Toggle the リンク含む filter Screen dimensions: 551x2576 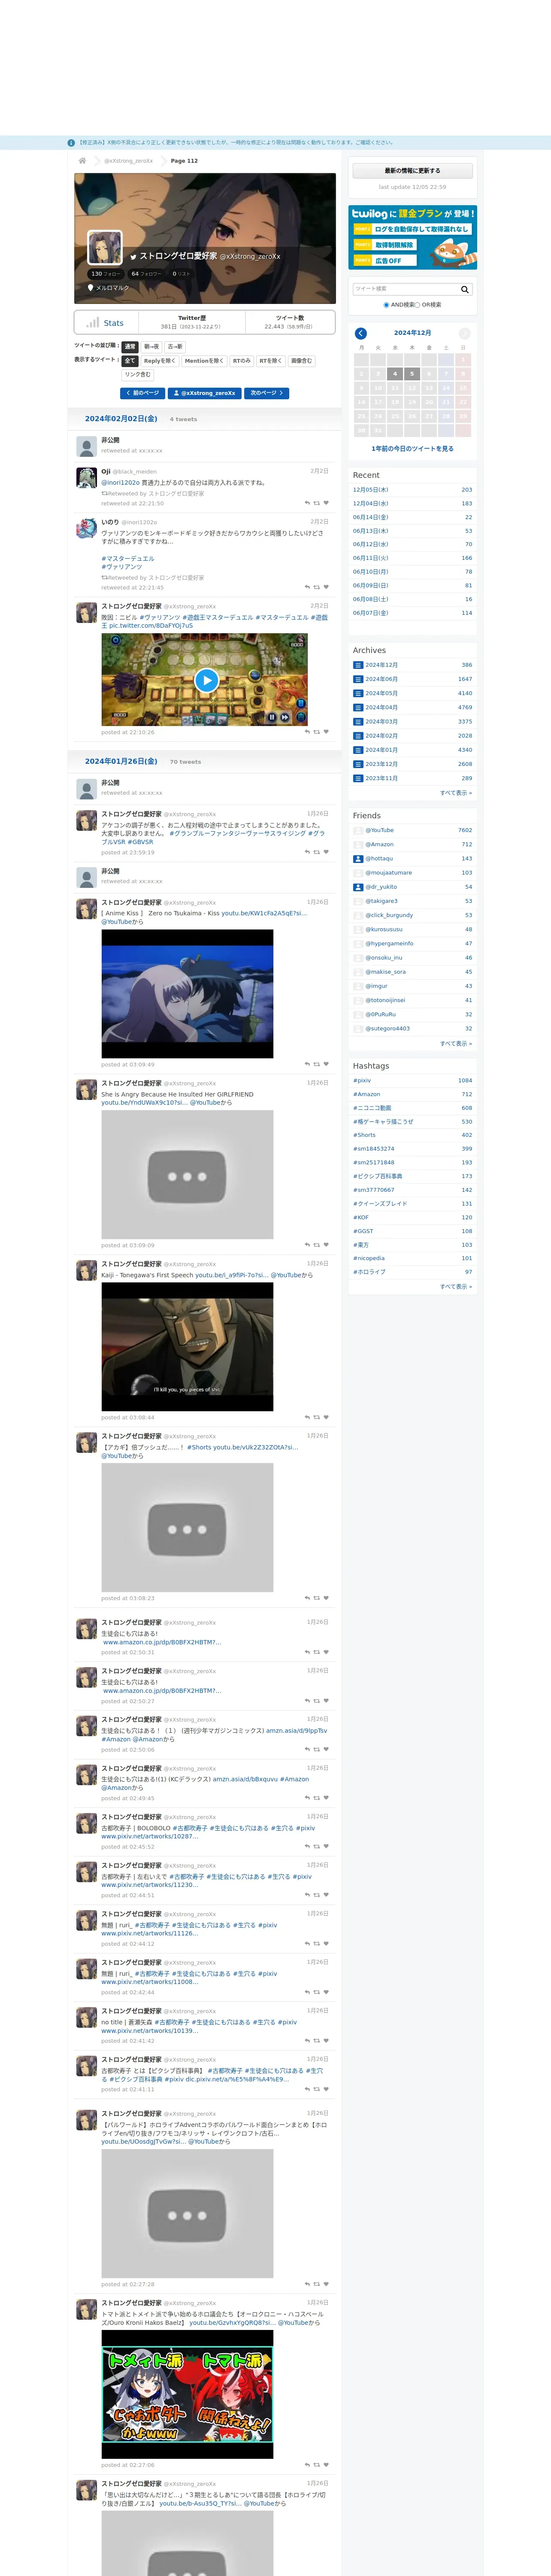pyautogui.click(x=138, y=375)
